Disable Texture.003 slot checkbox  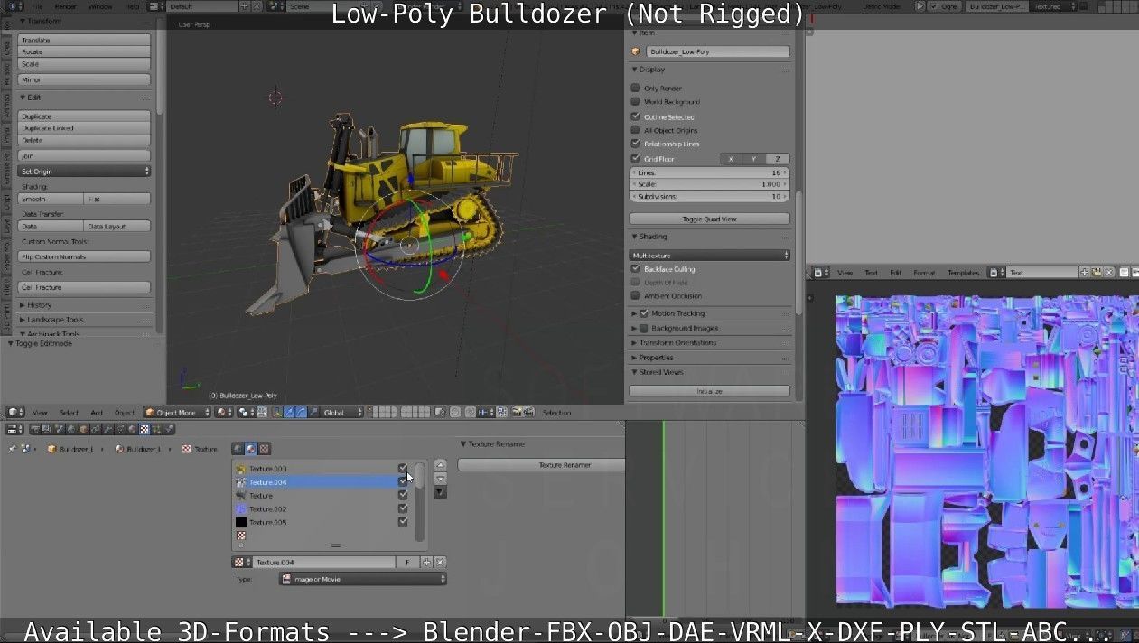tap(403, 468)
